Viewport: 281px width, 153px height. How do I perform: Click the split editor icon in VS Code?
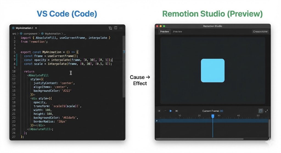pos(116,28)
